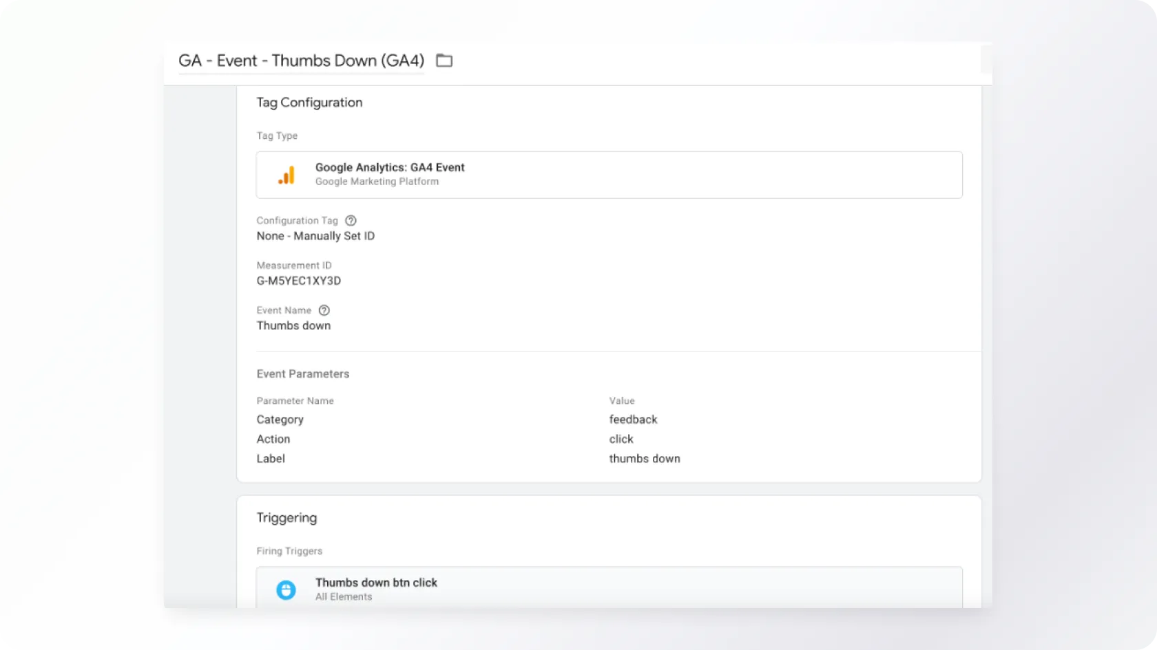The image size is (1157, 650).
Task: Click the Triggering section heading
Action: coord(286,518)
